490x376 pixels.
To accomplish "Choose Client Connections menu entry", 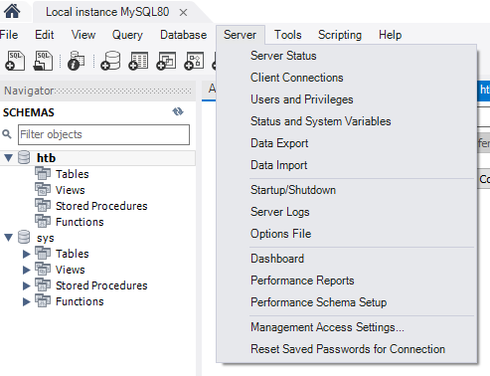I will (x=297, y=78).
